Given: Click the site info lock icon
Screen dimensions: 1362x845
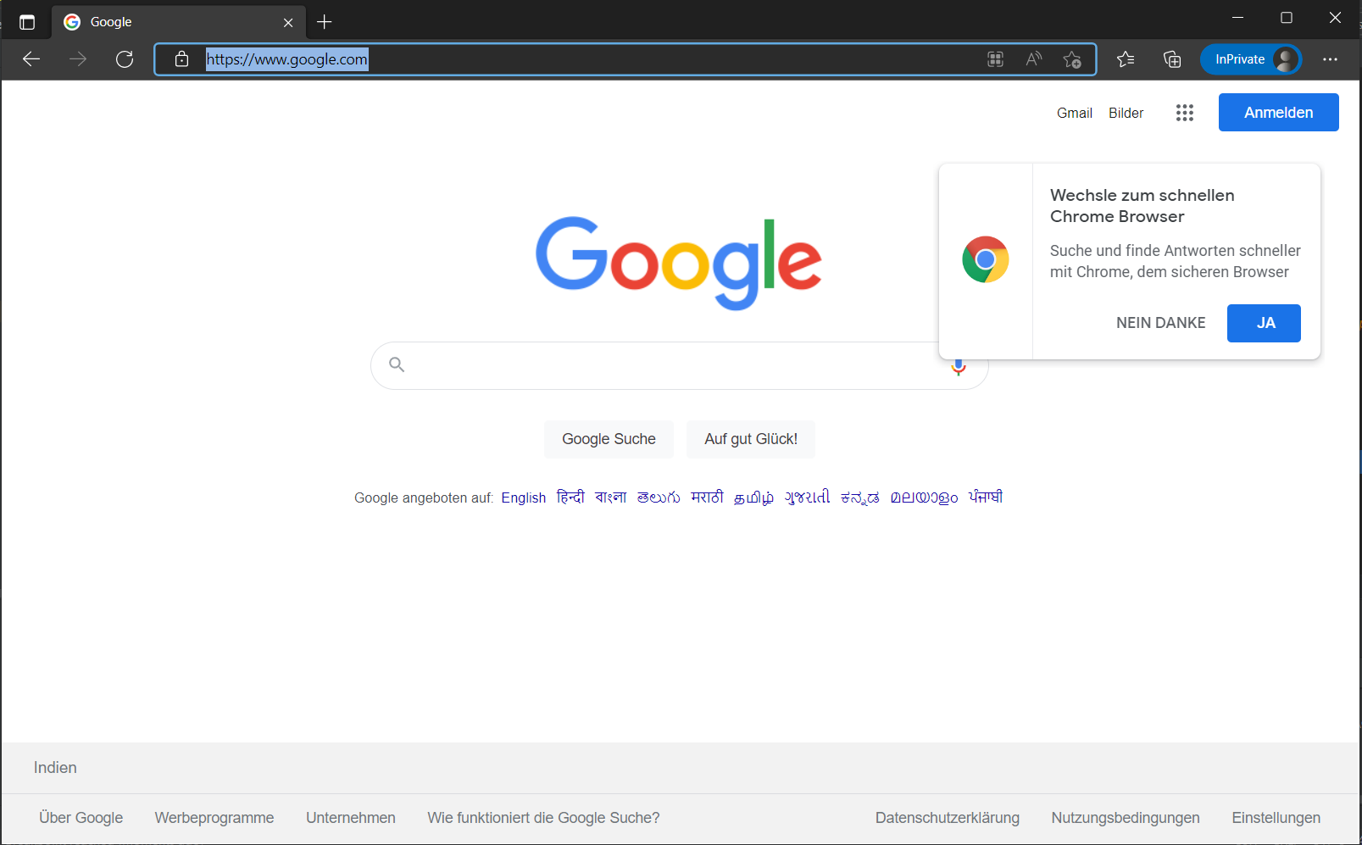Looking at the screenshot, I should click(x=181, y=59).
